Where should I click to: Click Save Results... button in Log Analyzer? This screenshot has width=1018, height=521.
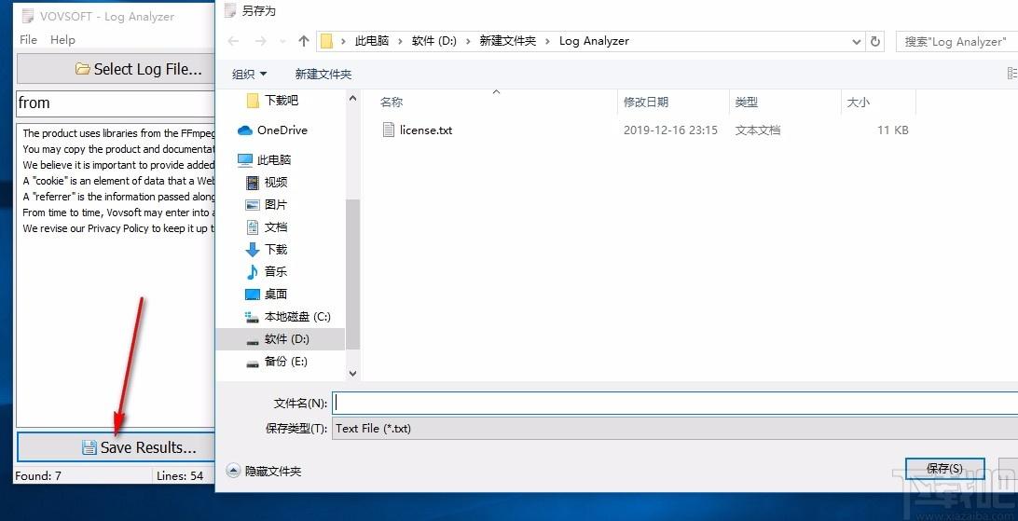[117, 447]
